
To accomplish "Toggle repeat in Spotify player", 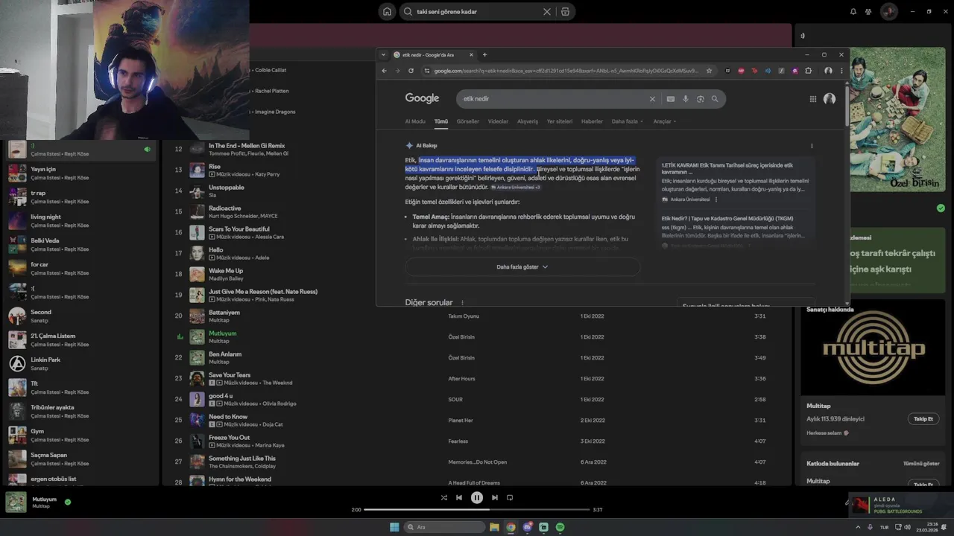I will [x=510, y=497].
